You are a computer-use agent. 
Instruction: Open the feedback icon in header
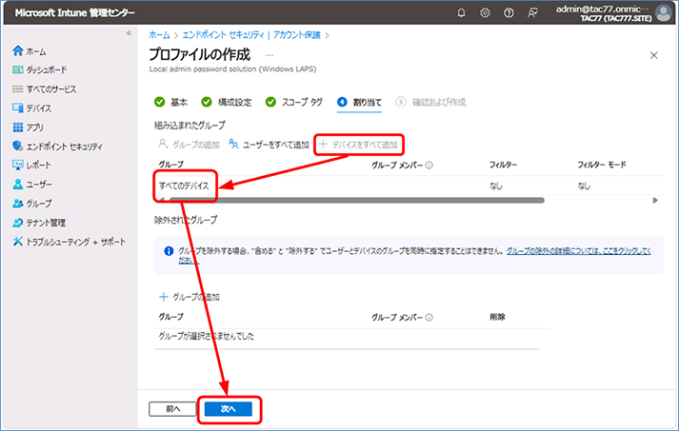coord(532,13)
